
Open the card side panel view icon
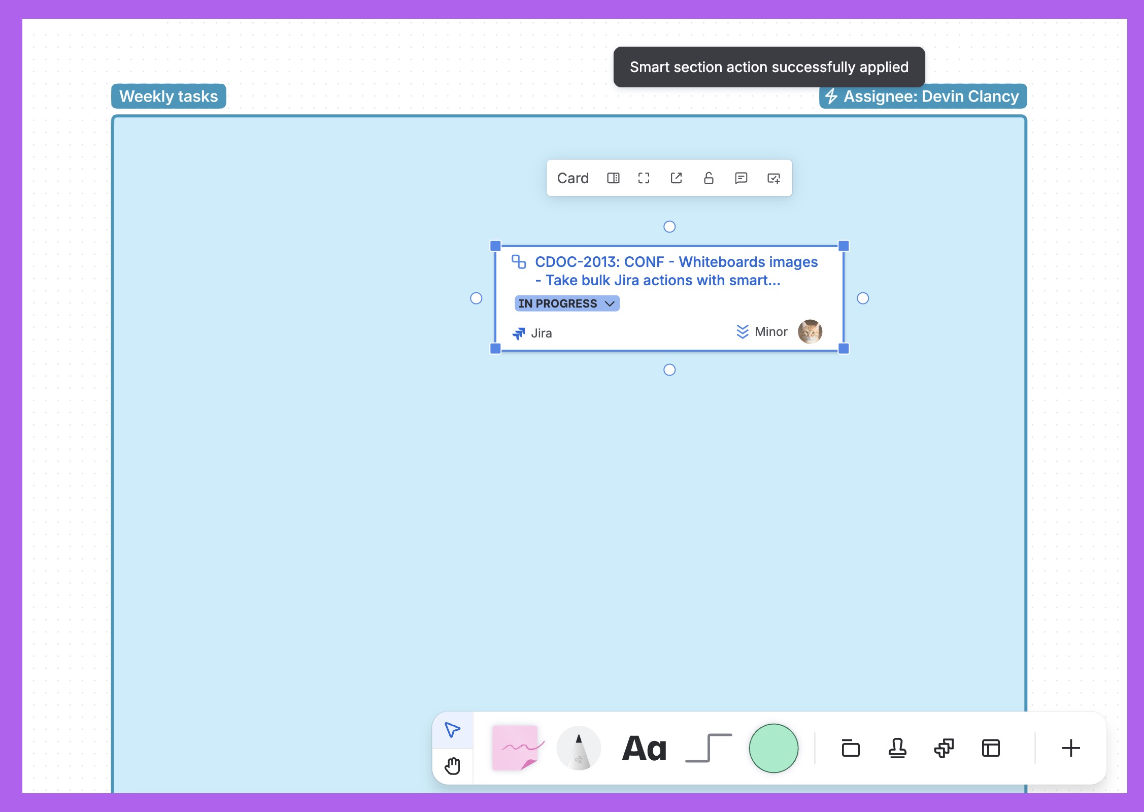click(613, 178)
